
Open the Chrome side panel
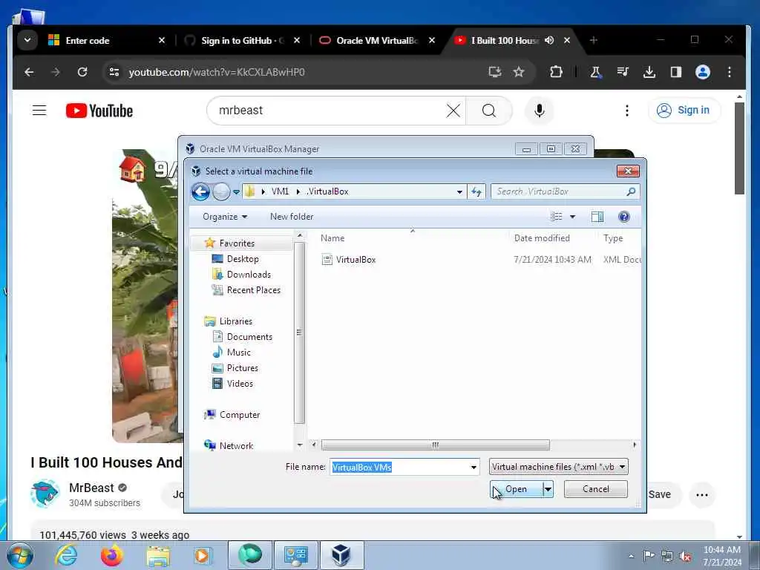[x=675, y=72]
